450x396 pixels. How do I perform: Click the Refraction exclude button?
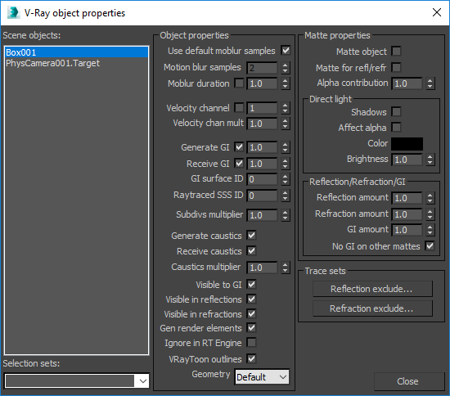coord(372,308)
